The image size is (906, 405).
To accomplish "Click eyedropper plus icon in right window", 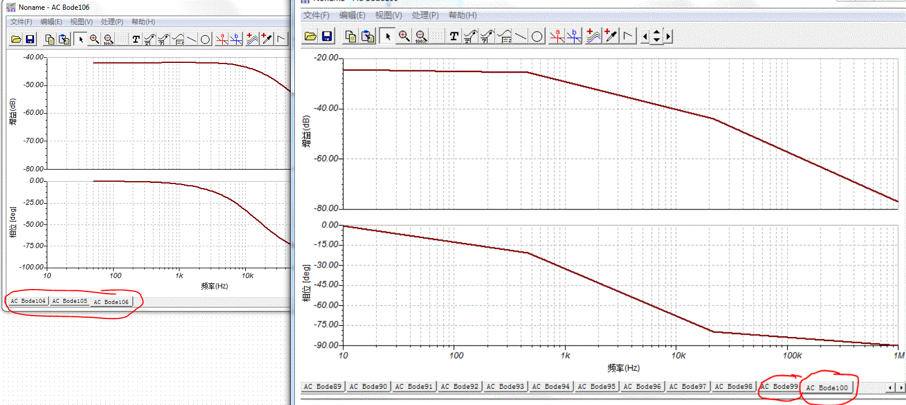I will [x=611, y=36].
